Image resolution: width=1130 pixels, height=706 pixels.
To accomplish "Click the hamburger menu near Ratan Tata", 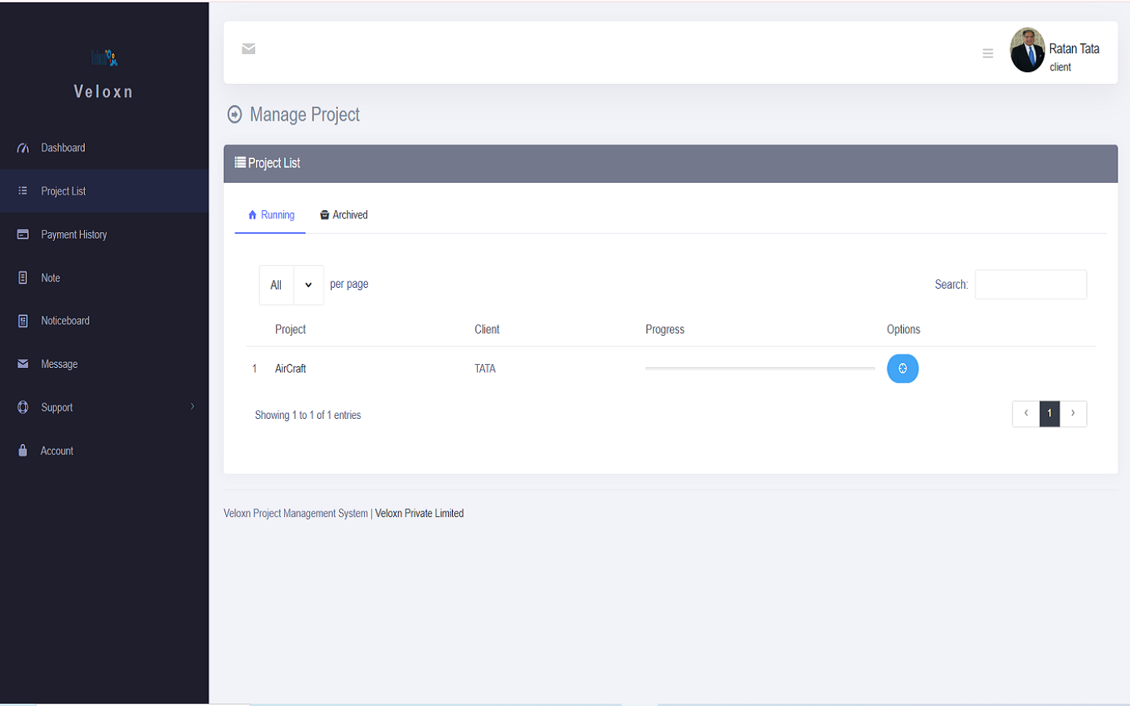I will (x=987, y=53).
